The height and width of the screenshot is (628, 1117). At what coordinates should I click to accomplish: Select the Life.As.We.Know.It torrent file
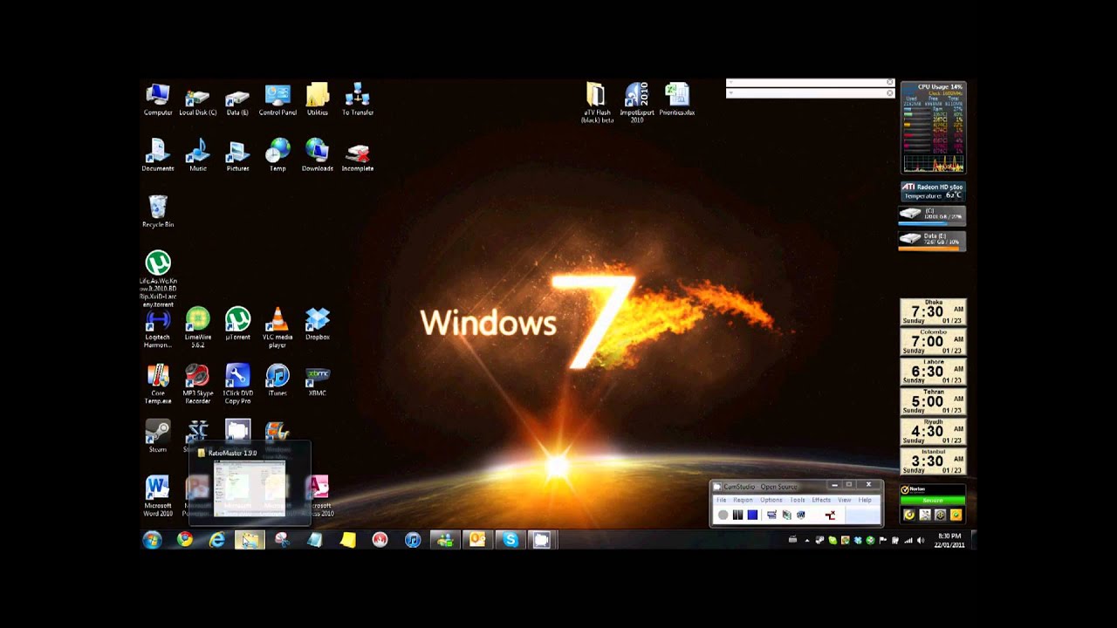pyautogui.click(x=158, y=279)
